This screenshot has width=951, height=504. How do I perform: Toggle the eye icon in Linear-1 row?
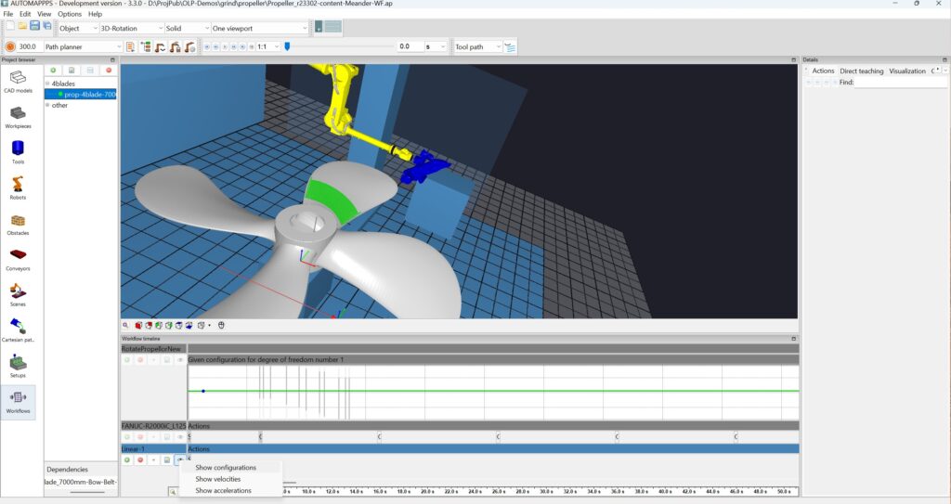179,459
